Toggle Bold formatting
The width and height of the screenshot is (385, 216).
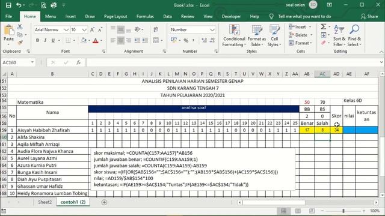(37, 40)
